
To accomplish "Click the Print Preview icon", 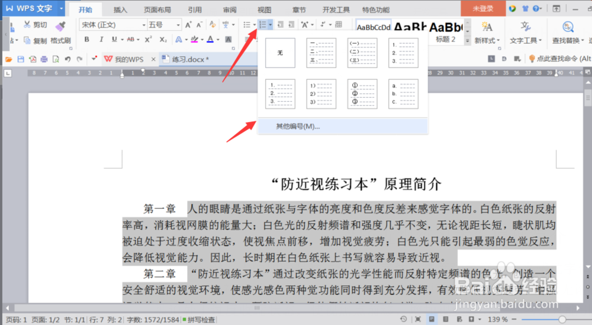I will (56, 59).
